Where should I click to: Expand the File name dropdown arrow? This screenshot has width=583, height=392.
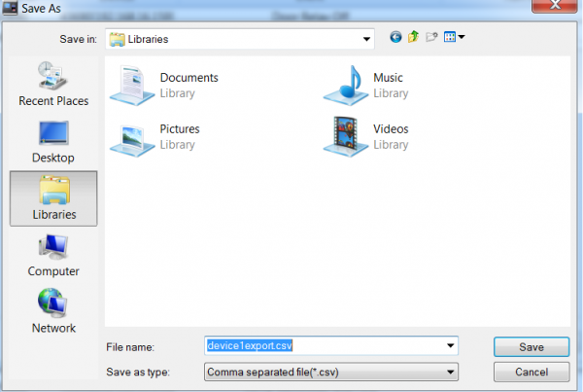tap(450, 346)
